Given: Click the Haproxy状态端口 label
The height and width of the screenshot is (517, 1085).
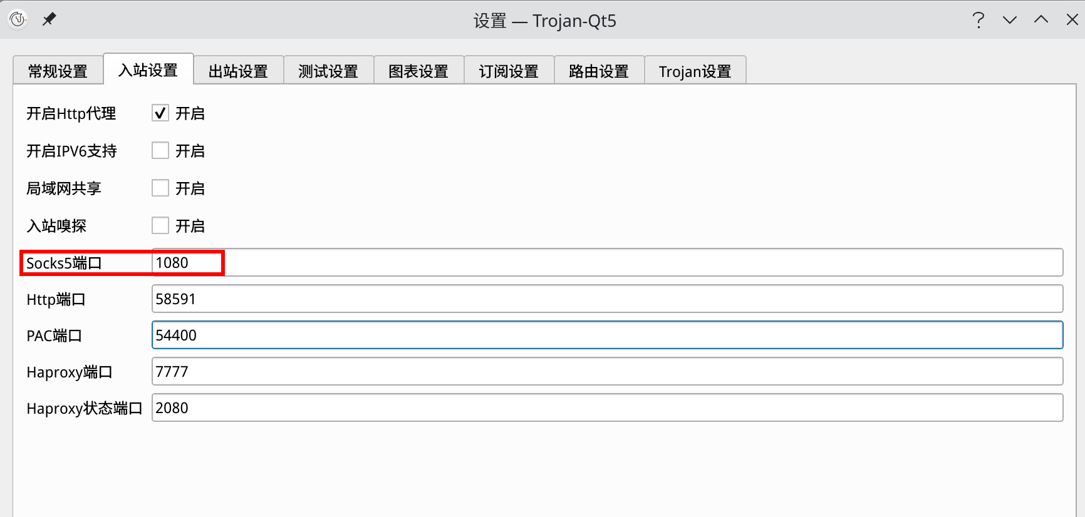Looking at the screenshot, I should [x=85, y=409].
